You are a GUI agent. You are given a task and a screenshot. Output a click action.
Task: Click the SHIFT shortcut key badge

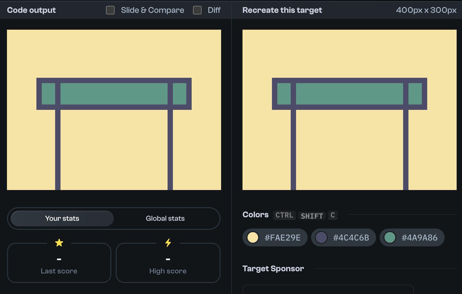[312, 215]
